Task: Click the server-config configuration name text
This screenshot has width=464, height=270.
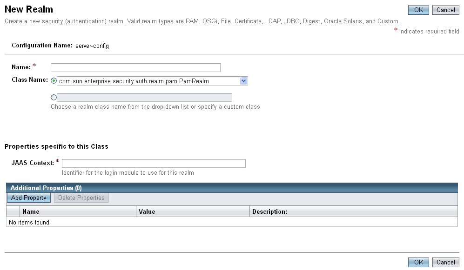Action: (92, 46)
